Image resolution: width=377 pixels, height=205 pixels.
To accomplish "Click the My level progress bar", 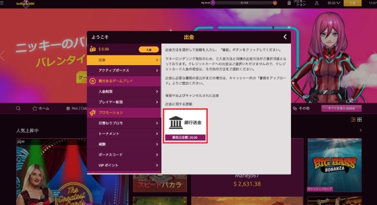I will (x=244, y=3).
